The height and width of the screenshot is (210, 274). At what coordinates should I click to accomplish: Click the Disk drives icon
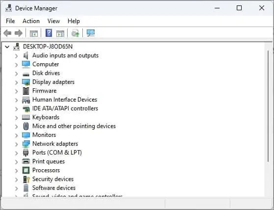pos(26,74)
